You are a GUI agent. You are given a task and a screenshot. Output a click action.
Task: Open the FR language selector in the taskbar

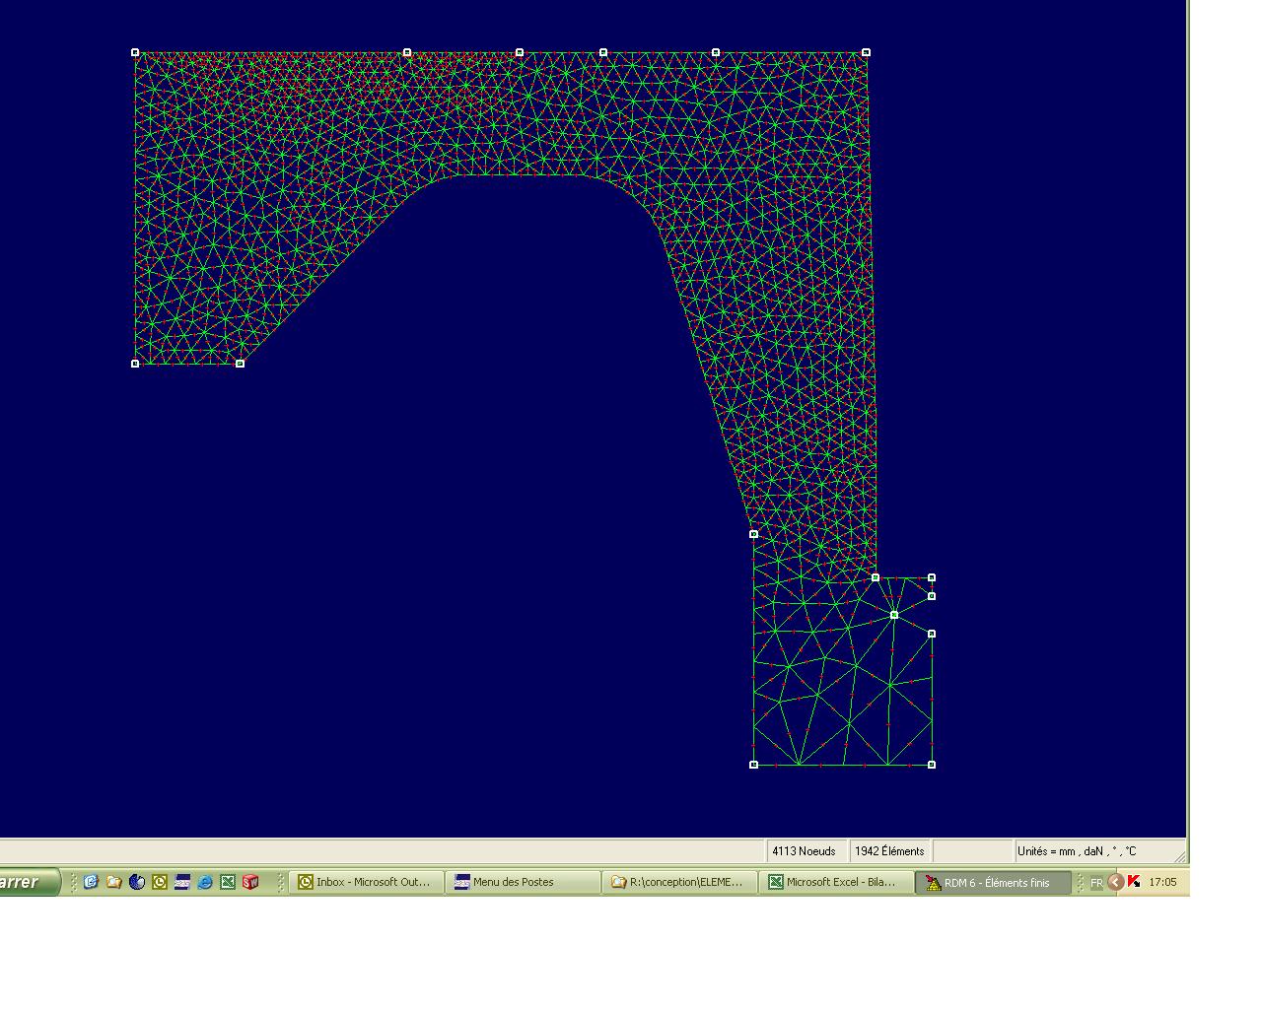[x=1096, y=883]
